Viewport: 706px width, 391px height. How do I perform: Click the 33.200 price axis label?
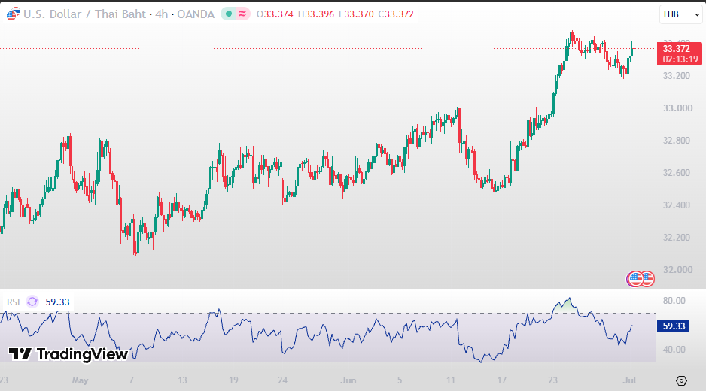click(677, 76)
